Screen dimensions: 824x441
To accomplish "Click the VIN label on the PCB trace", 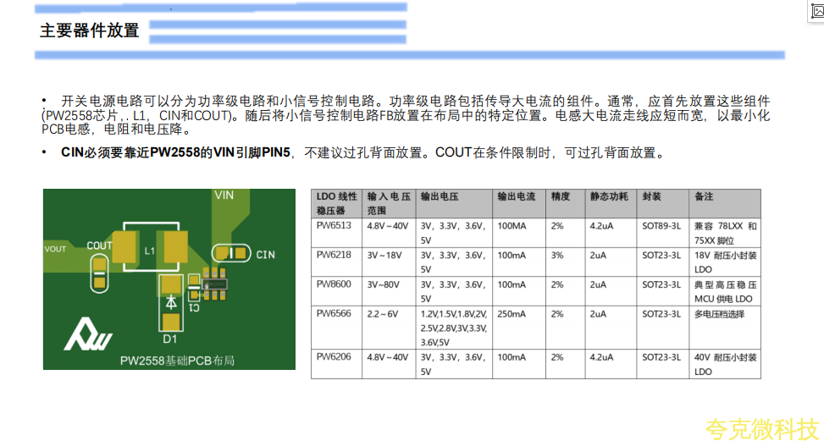I will [x=224, y=195].
